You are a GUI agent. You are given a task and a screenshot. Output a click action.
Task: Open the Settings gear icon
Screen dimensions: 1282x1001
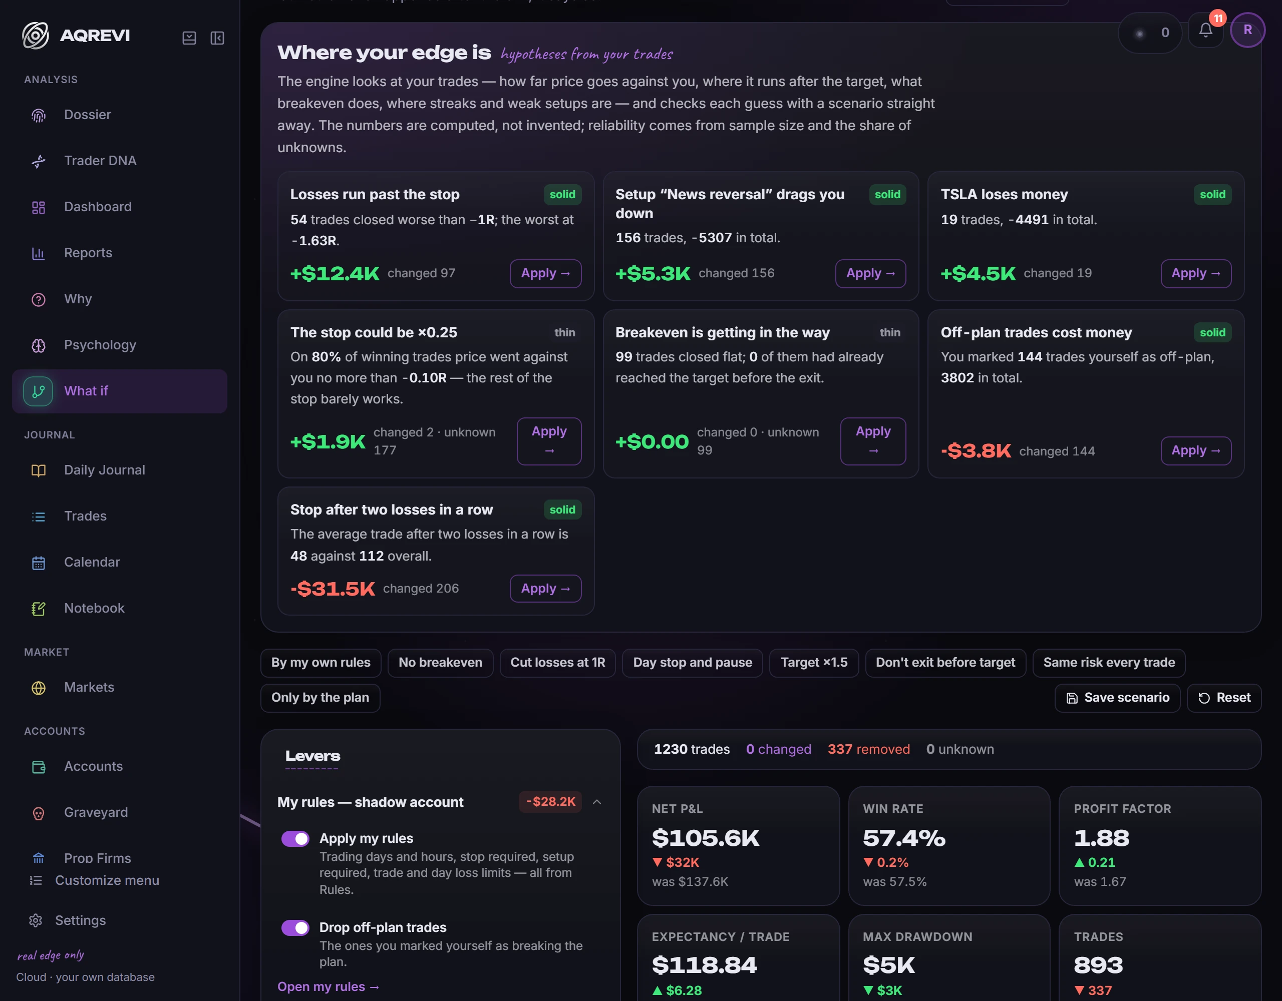coord(36,920)
